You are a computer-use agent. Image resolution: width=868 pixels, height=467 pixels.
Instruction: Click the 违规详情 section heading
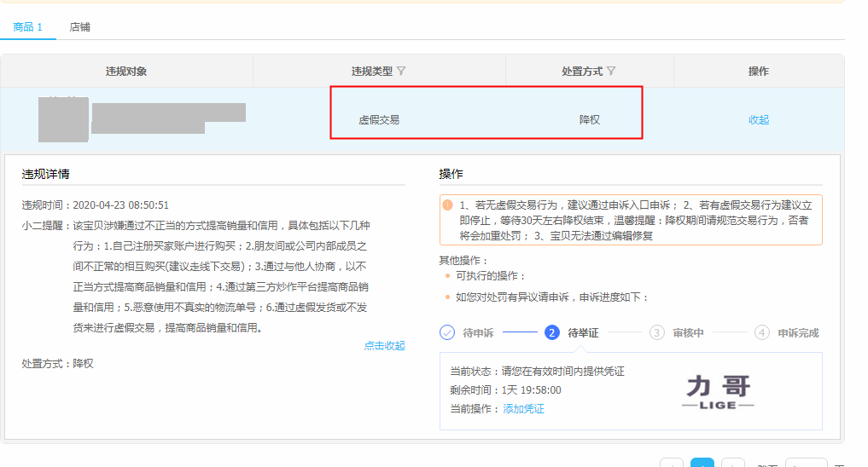(x=45, y=174)
